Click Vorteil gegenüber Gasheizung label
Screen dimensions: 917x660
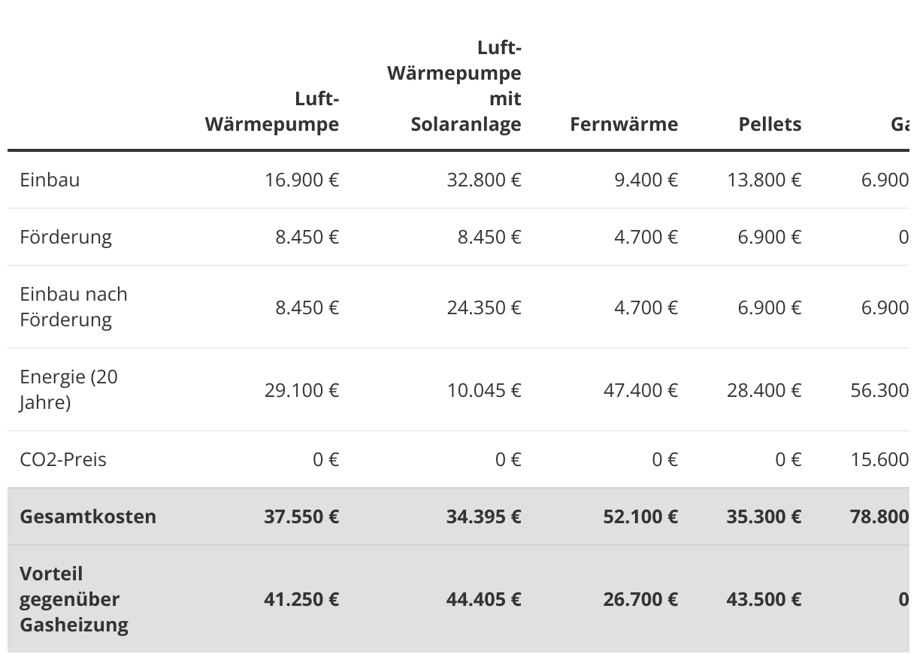click(74, 599)
